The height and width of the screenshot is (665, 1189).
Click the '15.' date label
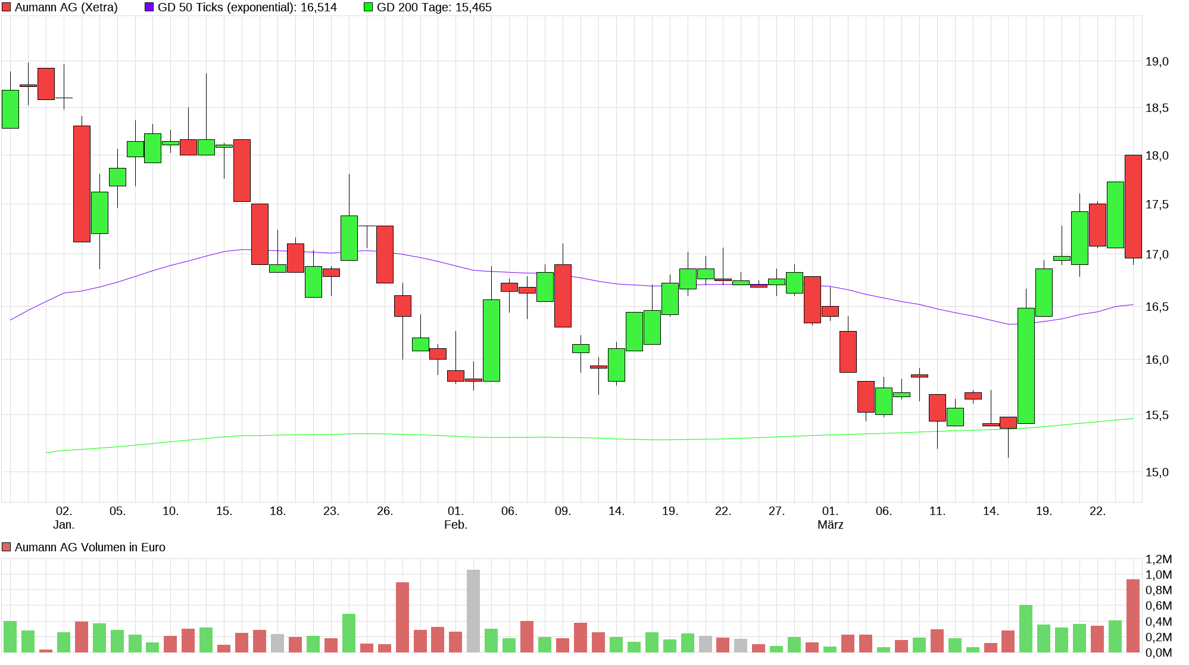(x=224, y=511)
